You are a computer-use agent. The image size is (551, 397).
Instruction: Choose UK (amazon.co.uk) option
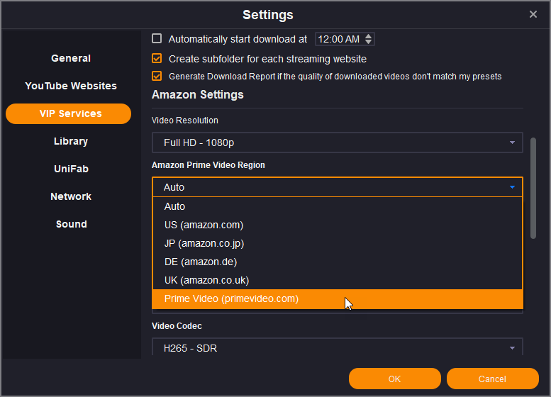coord(206,280)
